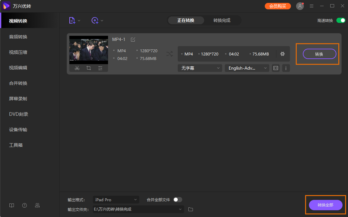Open the add file dropdown arrow
The image size is (348, 217).
click(x=79, y=21)
